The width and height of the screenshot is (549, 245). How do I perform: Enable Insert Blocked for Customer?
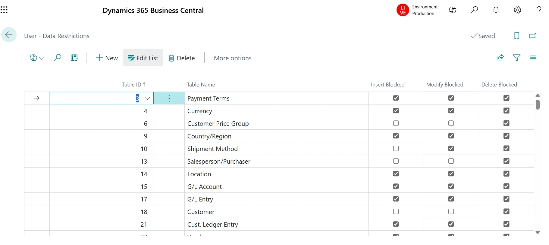[396, 211]
